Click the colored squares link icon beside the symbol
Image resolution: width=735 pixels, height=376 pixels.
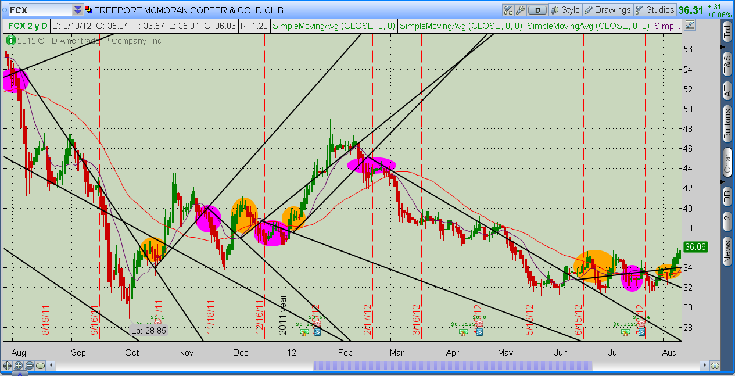coord(88,10)
